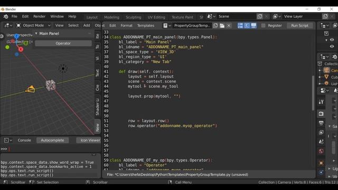Open the World properties tab

pyautogui.click(x=321, y=151)
